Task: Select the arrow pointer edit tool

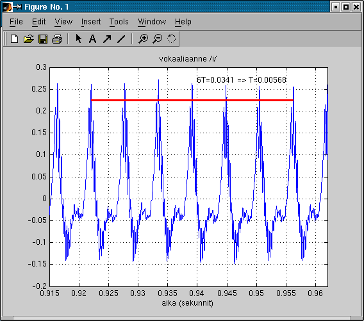Action: (78, 38)
